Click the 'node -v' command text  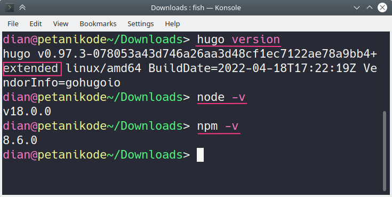[221, 97]
